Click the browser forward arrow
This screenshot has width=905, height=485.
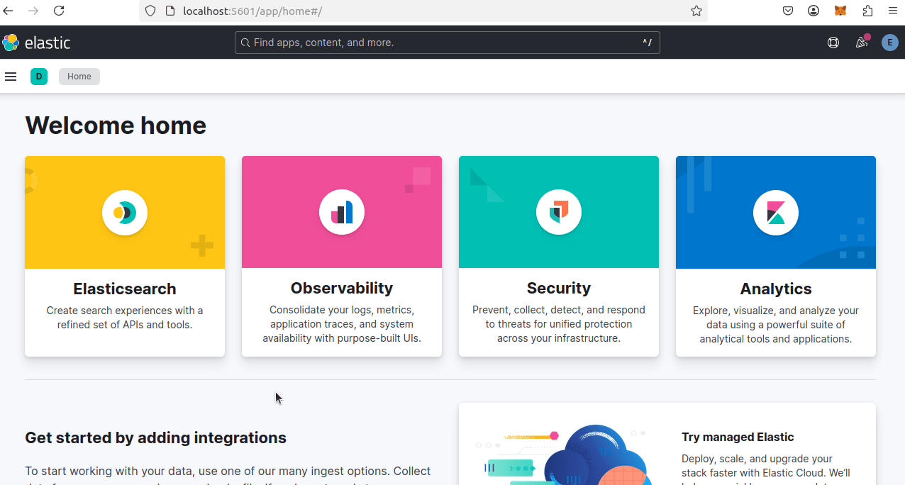(33, 11)
